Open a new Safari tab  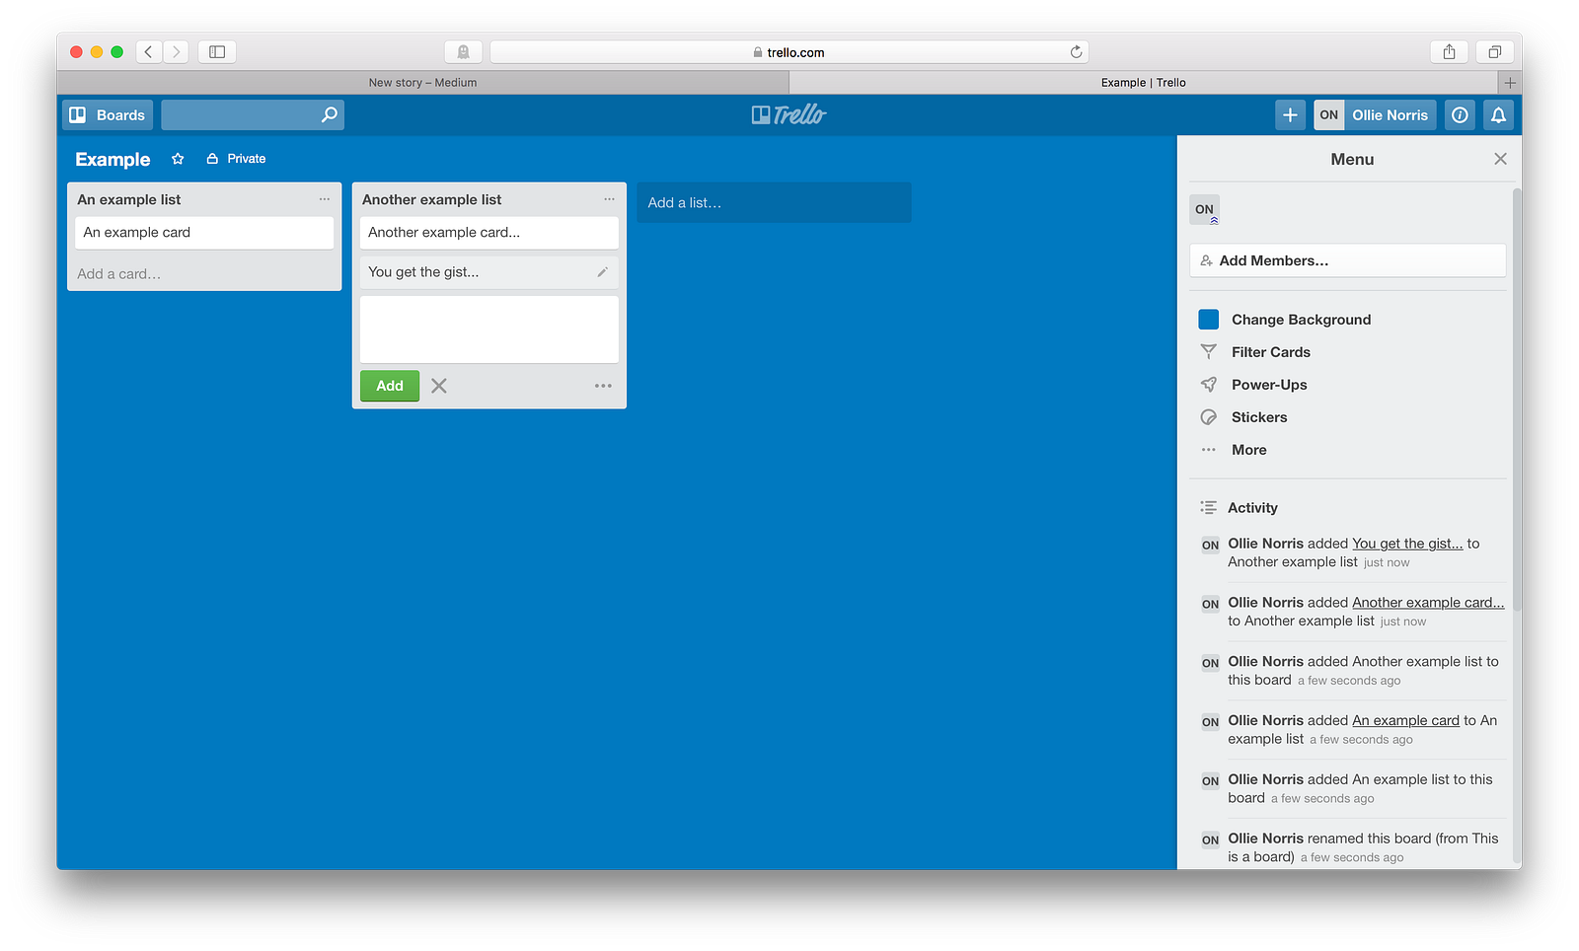tap(1510, 83)
